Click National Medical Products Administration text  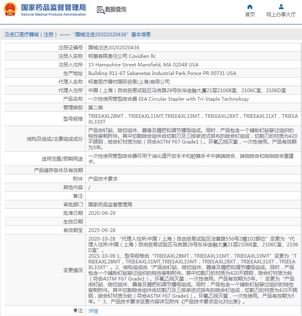tap(53, 15)
